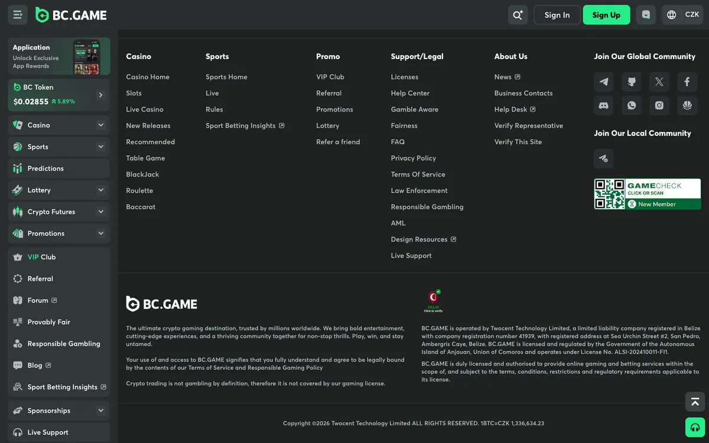The width and height of the screenshot is (709, 443).
Task: Open the News external link
Action: tap(507, 77)
